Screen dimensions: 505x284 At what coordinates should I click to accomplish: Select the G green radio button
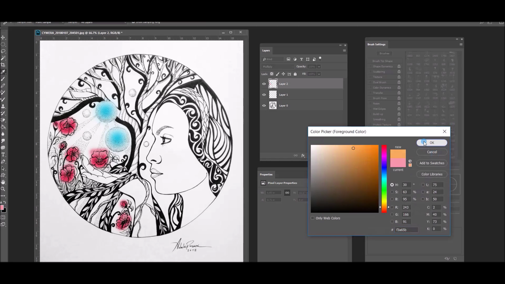392,215
